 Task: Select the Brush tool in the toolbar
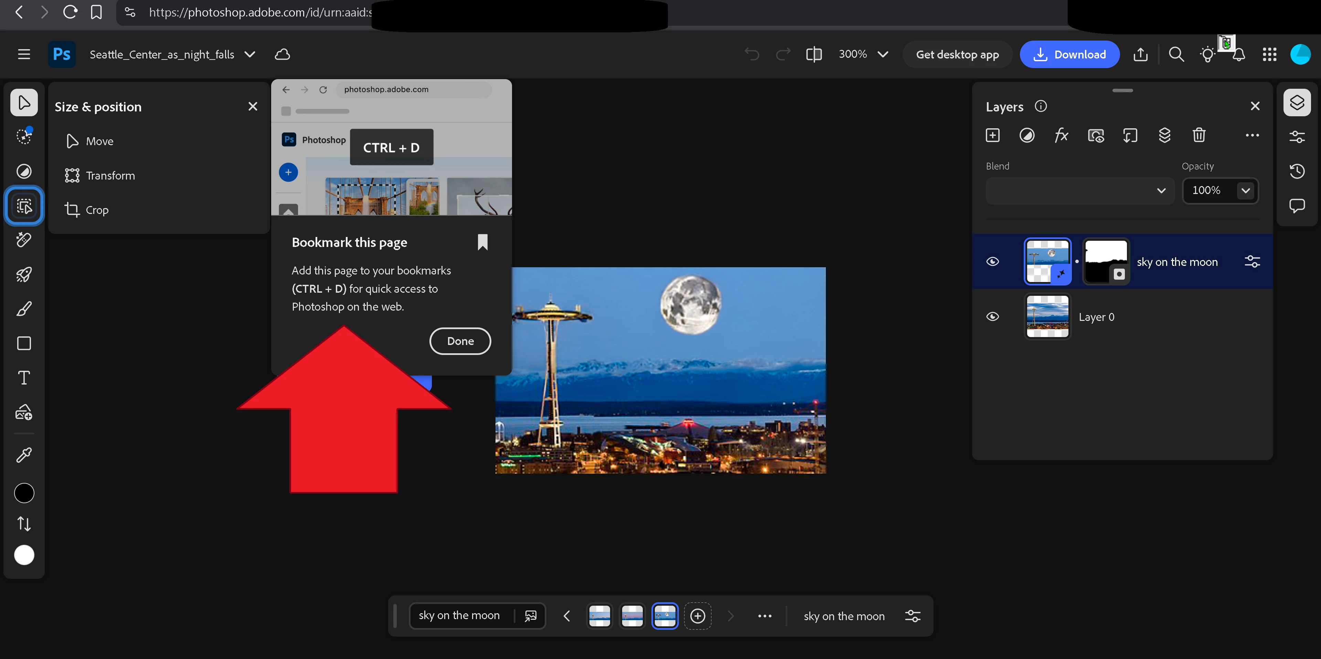pyautogui.click(x=24, y=309)
